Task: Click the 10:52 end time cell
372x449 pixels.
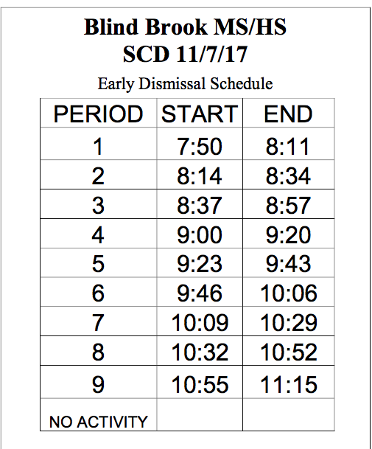Action: [289, 352]
